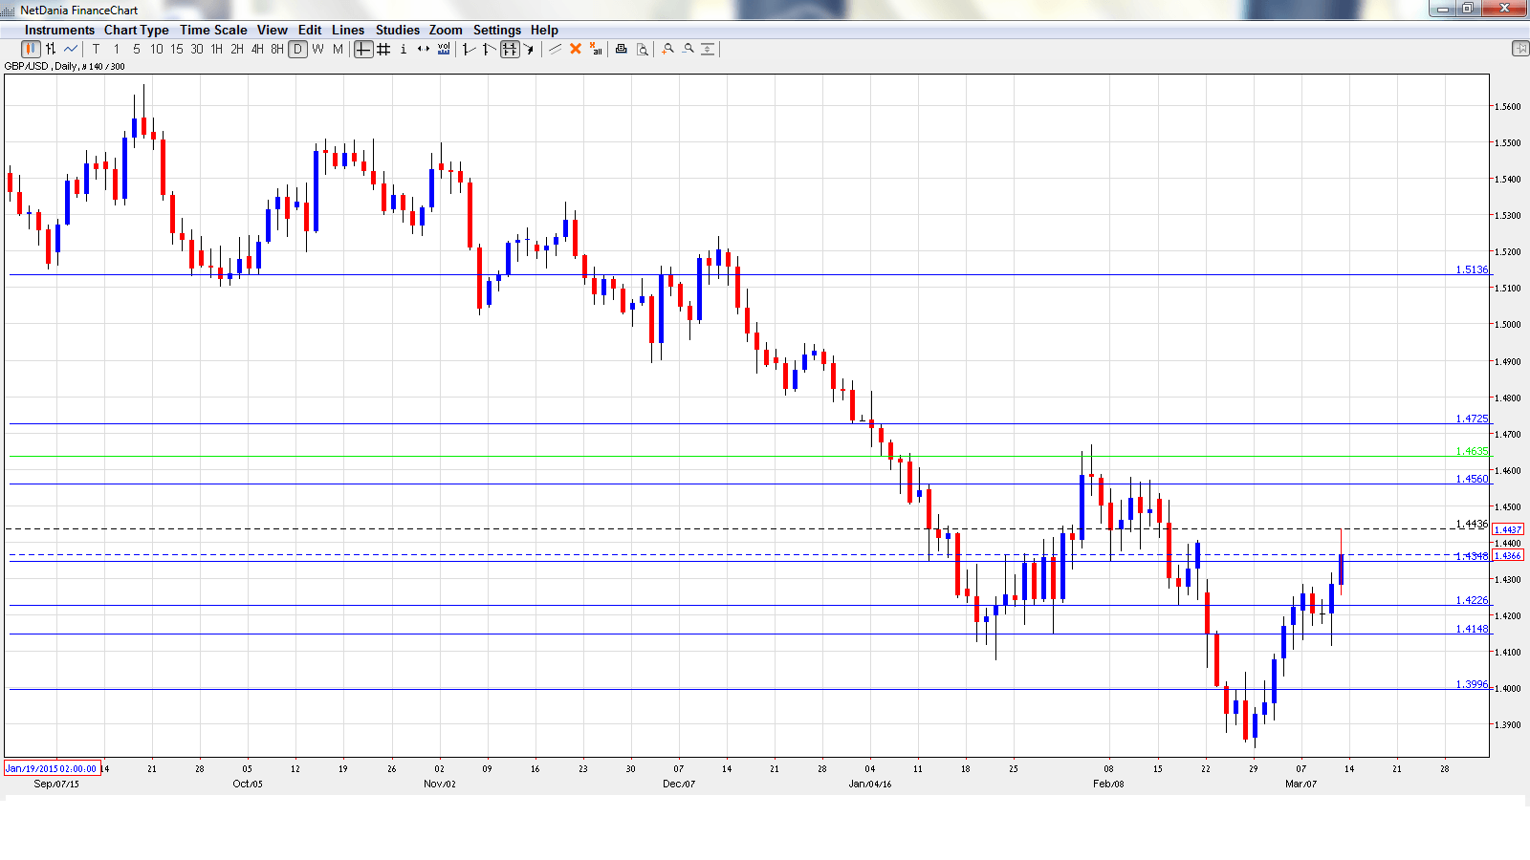Image resolution: width=1530 pixels, height=860 pixels.
Task: Click the red X delete line icon
Action: [576, 50]
